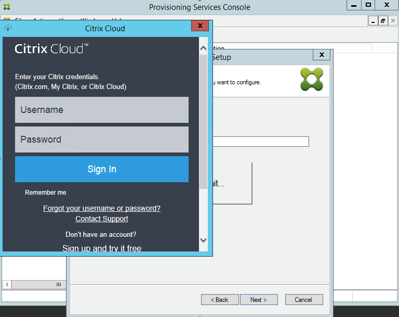Minimize the Provisioning Services Console window
The width and height of the screenshot is (399, 317).
(354, 5)
